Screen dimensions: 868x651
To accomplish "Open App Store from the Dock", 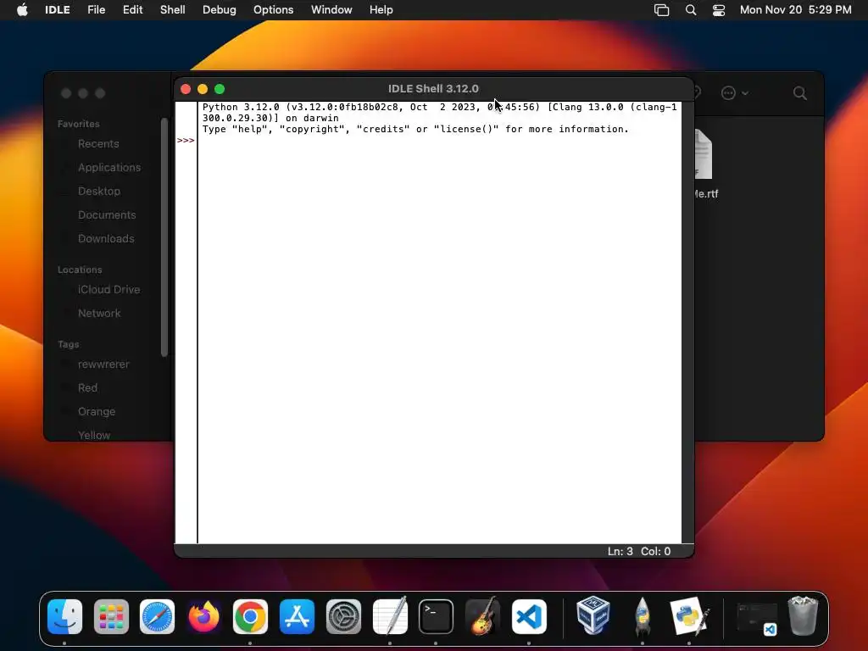I will click(x=297, y=617).
